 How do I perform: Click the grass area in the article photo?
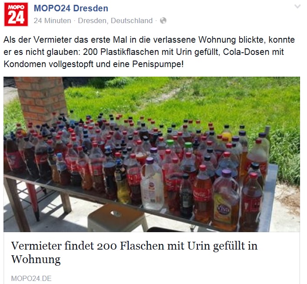196,98
